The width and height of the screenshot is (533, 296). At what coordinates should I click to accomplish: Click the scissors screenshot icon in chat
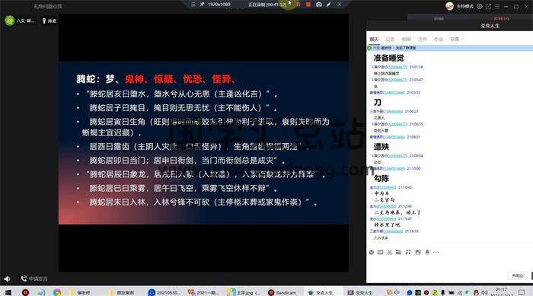[x=390, y=252]
